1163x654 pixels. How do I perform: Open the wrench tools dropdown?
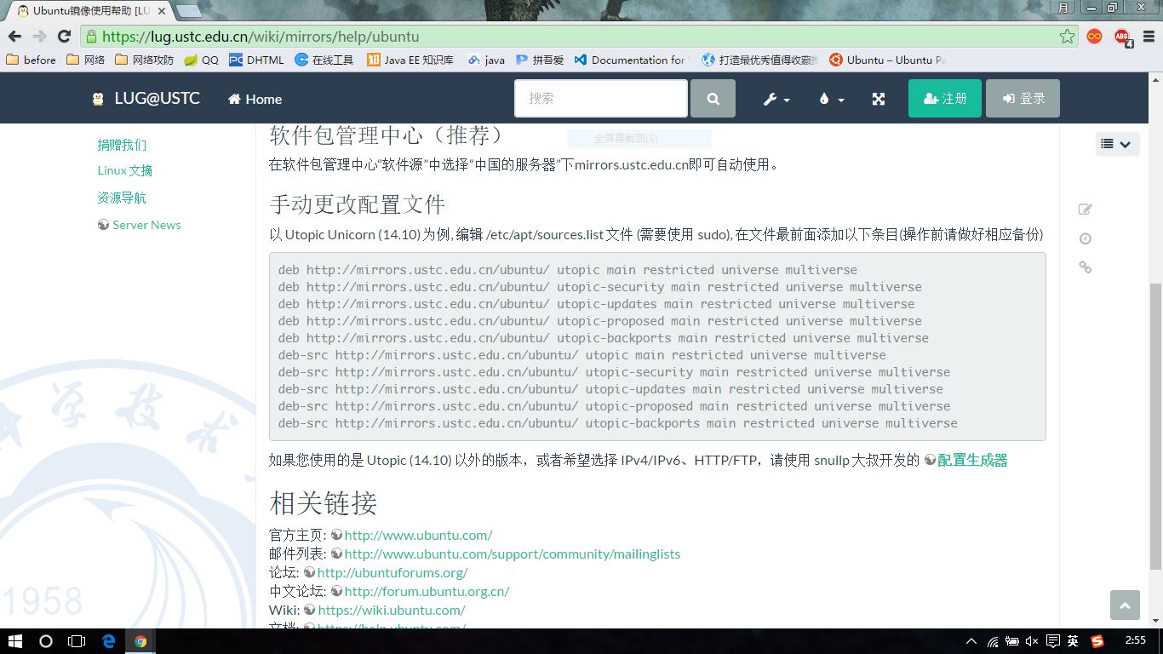coord(776,99)
